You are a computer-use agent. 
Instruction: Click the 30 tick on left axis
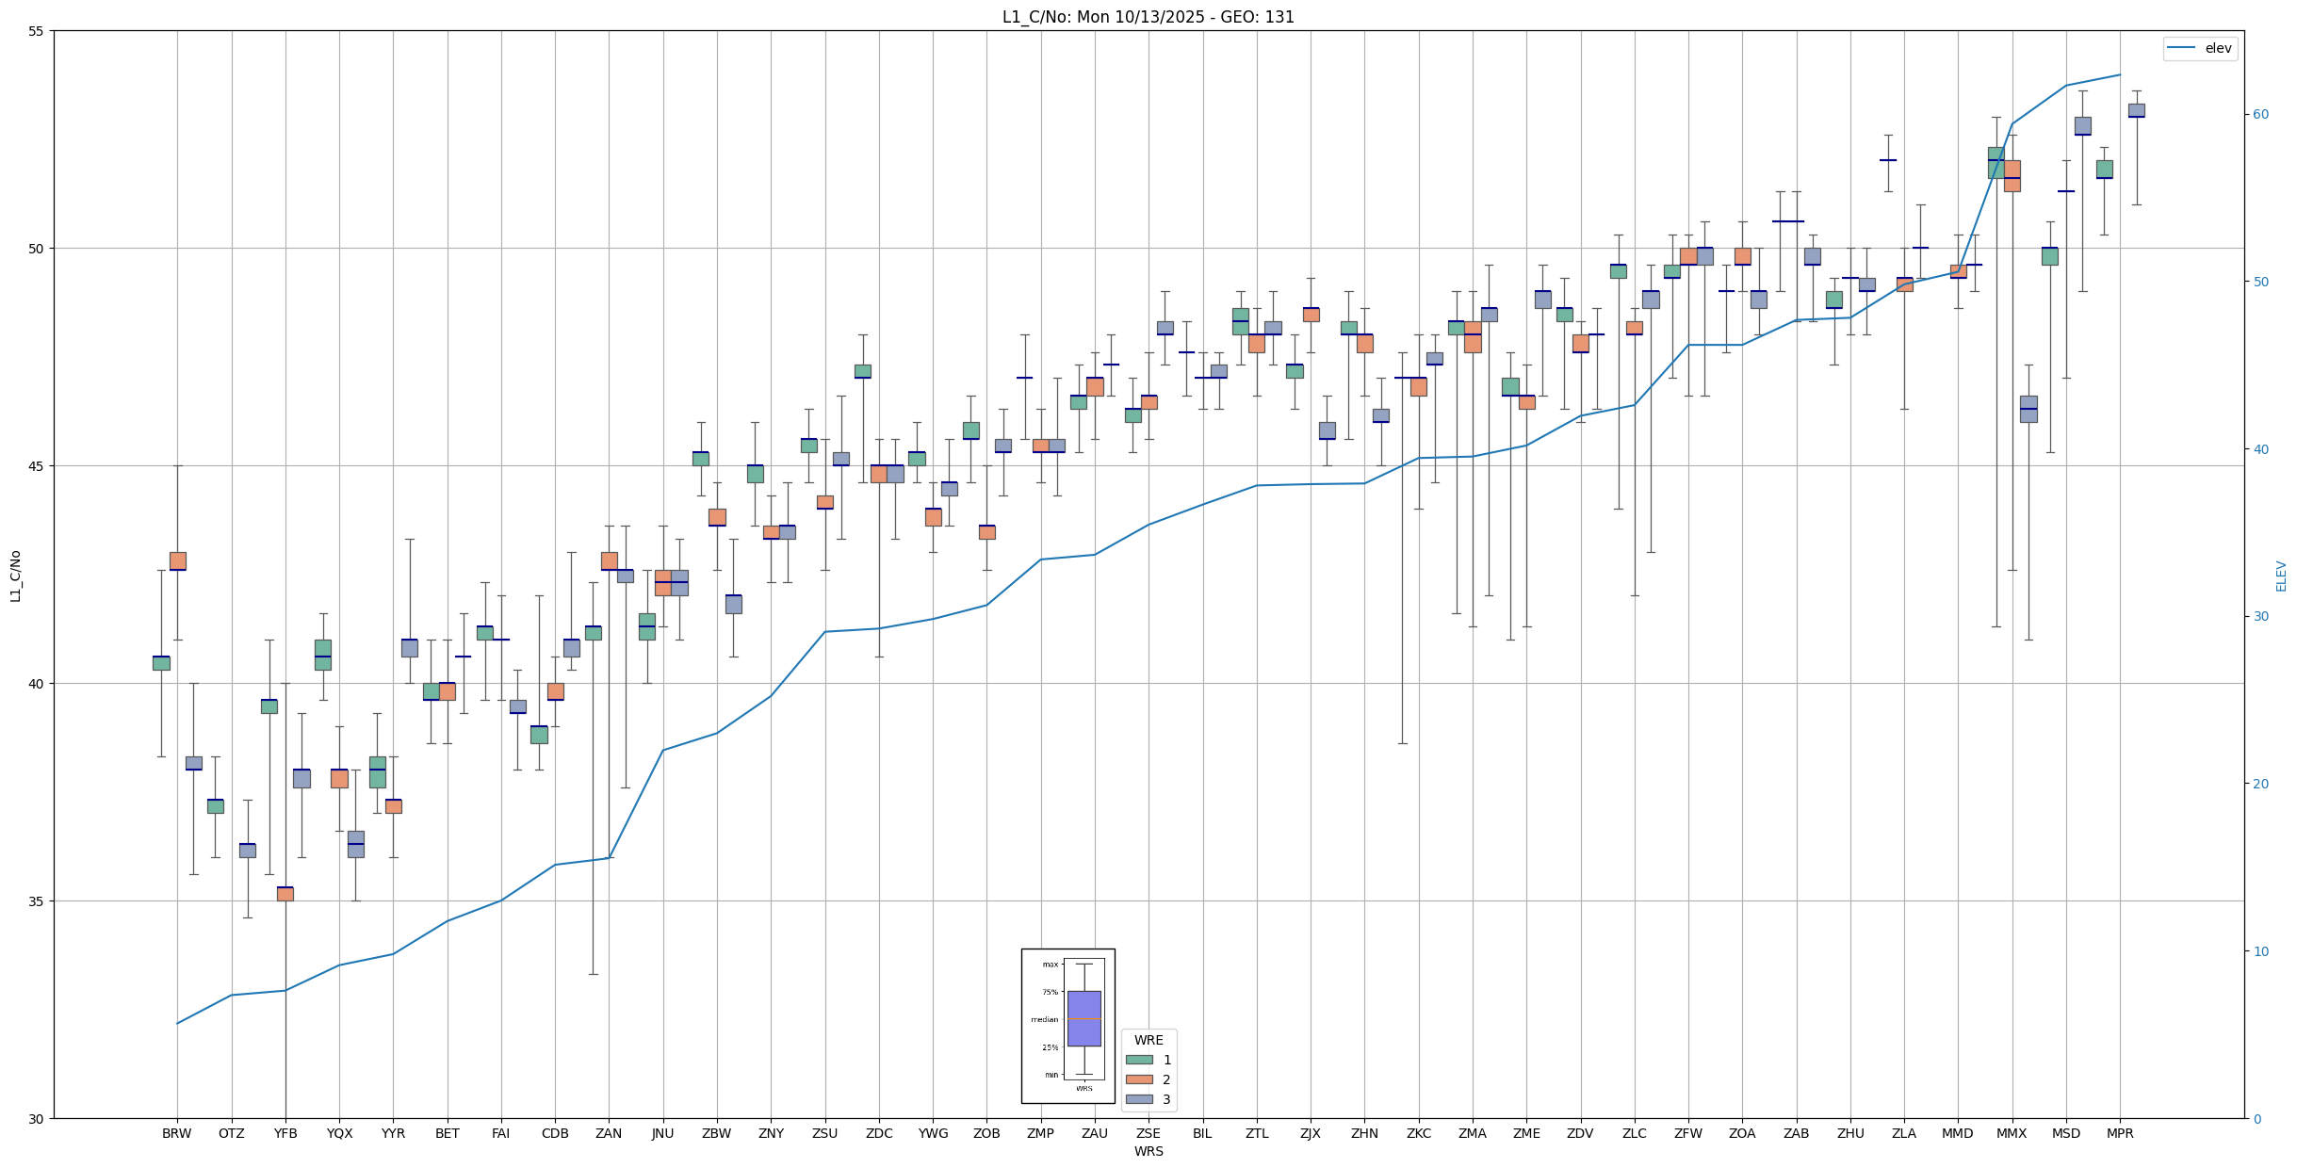[38, 1119]
